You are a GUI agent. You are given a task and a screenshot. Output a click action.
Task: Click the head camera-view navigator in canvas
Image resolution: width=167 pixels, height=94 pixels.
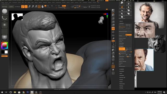pyautogui.click(x=101, y=20)
